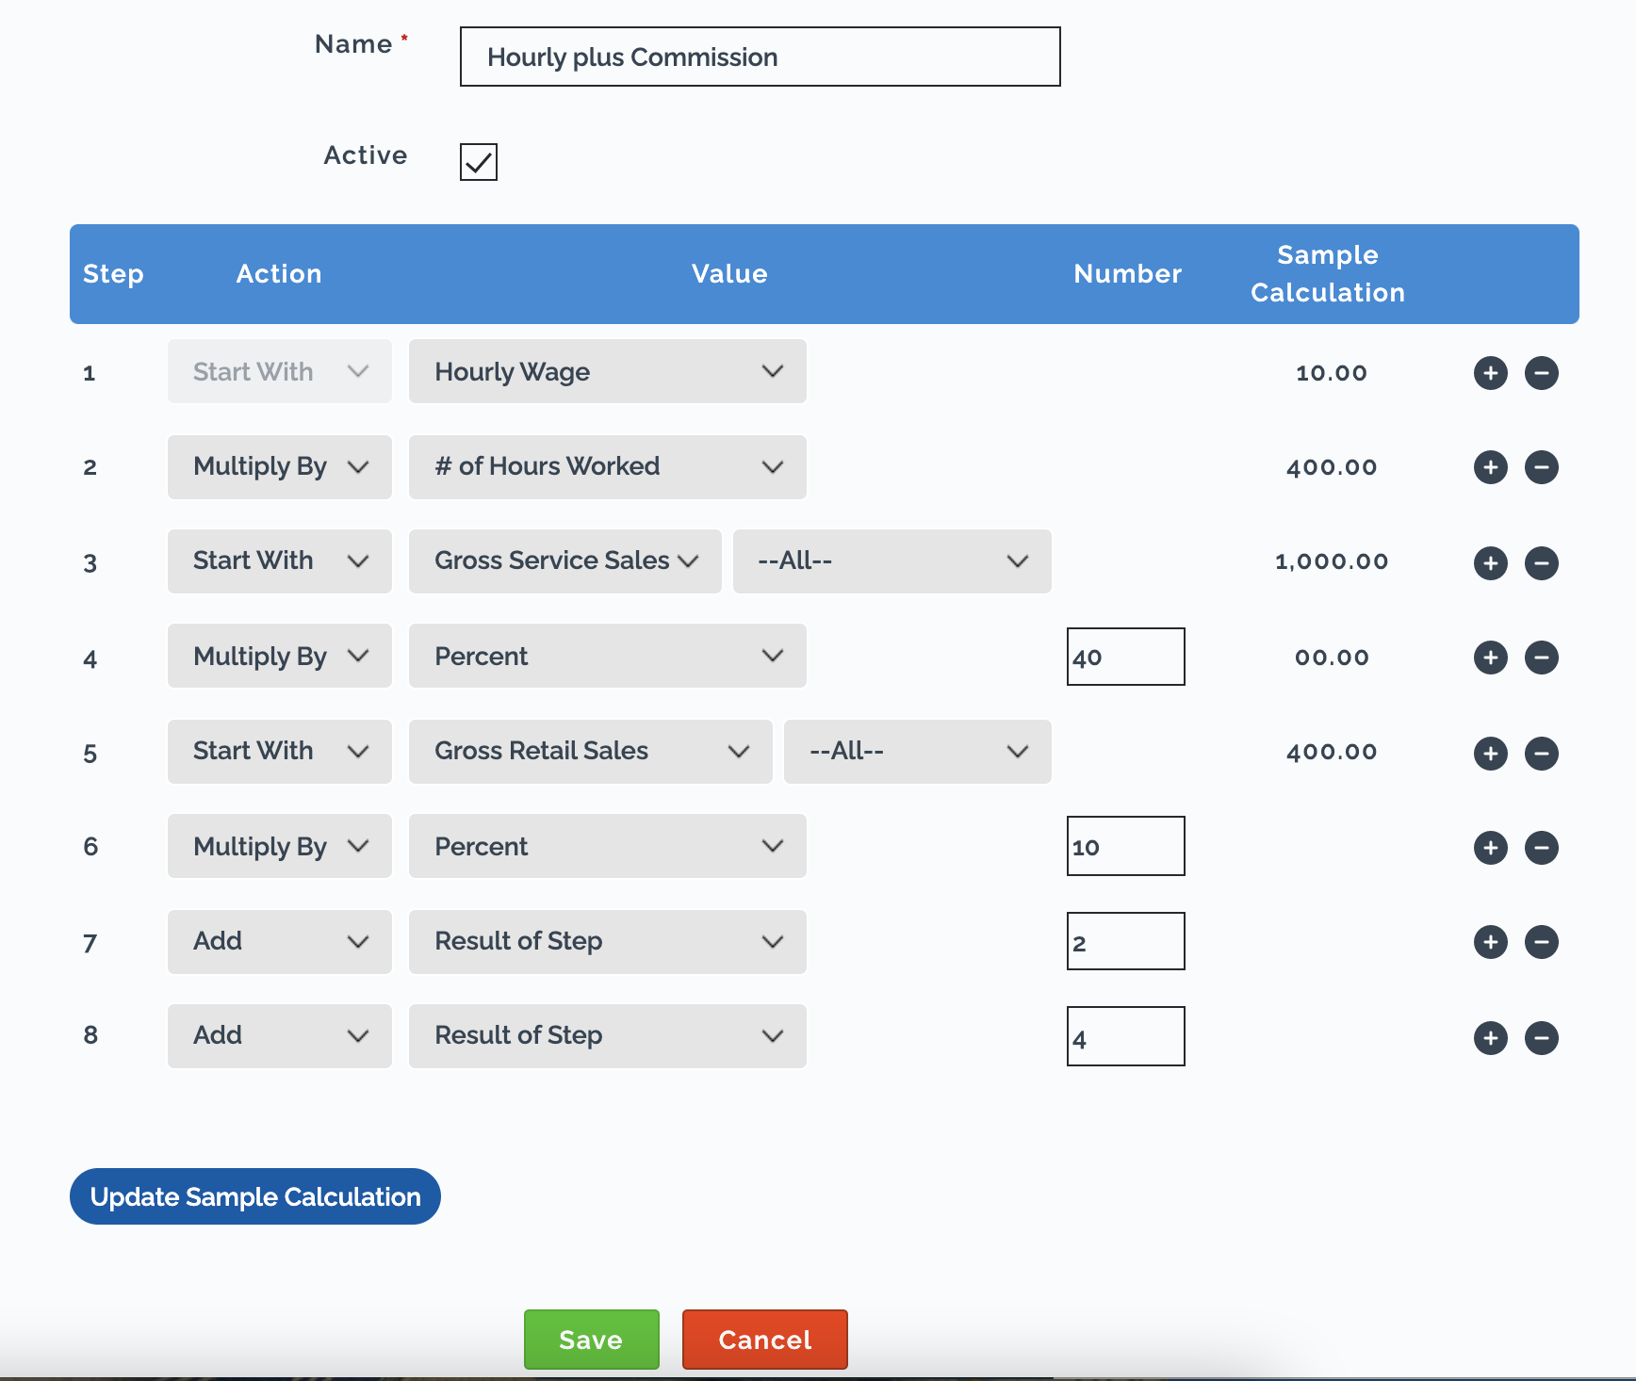Open the Hourly Wage value dropdown
Image resolution: width=1636 pixels, height=1381 pixels.
608,371
